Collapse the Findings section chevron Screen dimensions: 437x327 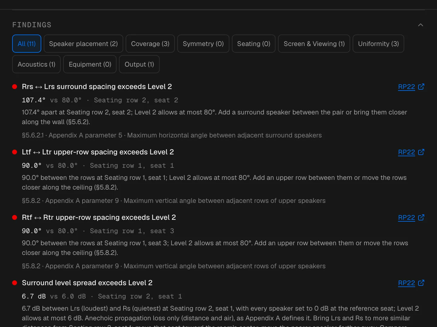point(421,25)
